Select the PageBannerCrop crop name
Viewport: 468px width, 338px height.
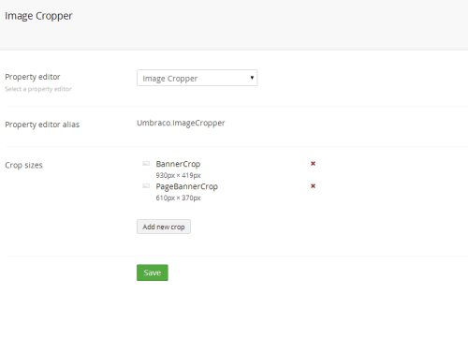187,186
